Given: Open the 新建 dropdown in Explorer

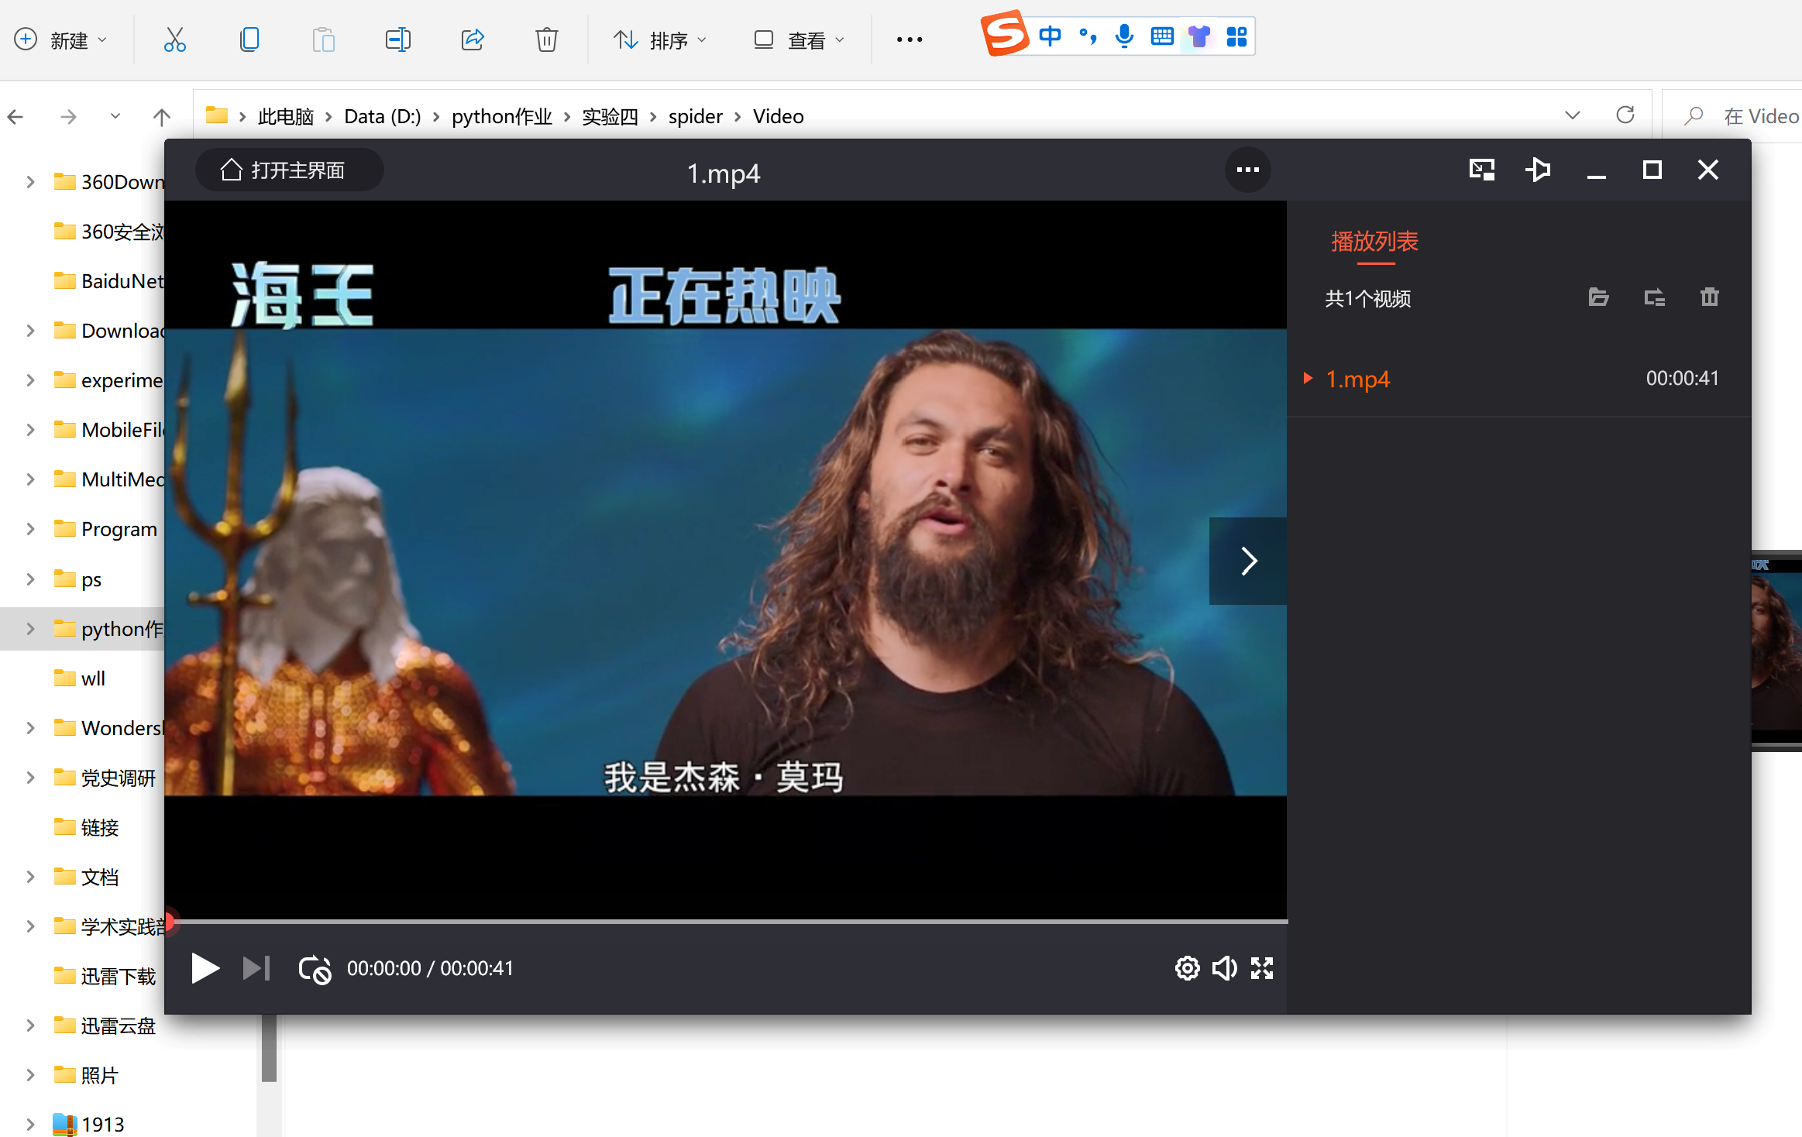Looking at the screenshot, I should point(60,40).
